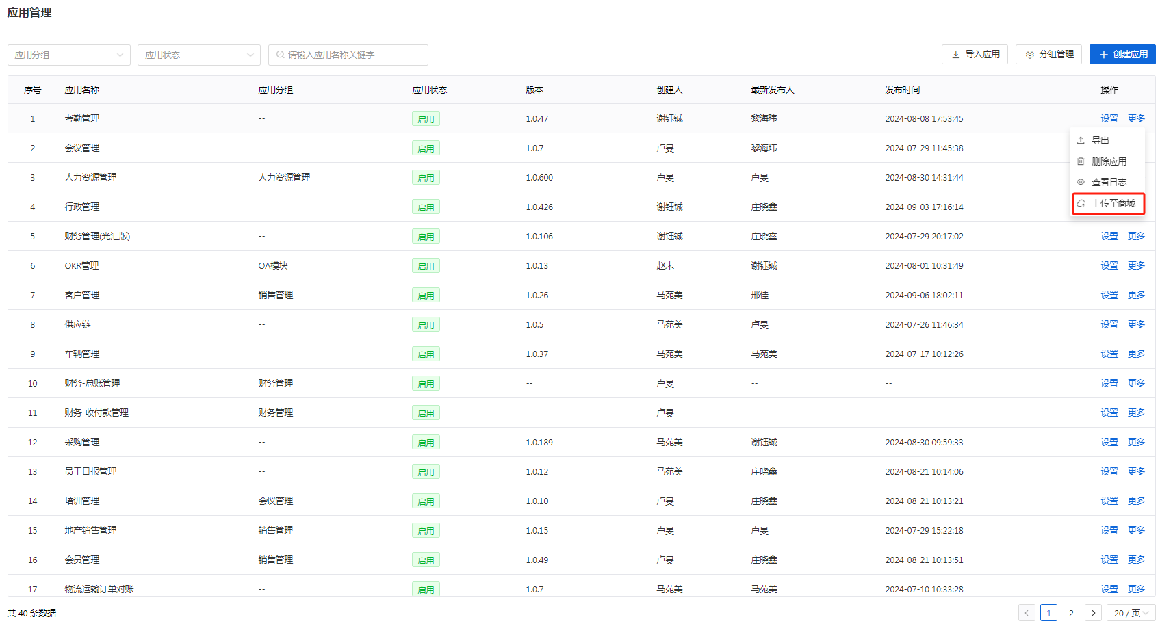Click the search magnifier icon
Viewport: 1160px width, 628px height.
pos(281,55)
